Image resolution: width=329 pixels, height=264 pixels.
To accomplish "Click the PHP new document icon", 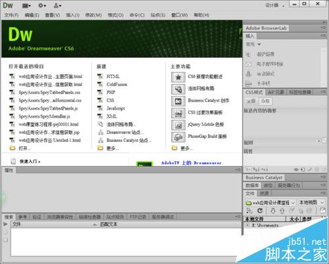I will coord(100,92).
